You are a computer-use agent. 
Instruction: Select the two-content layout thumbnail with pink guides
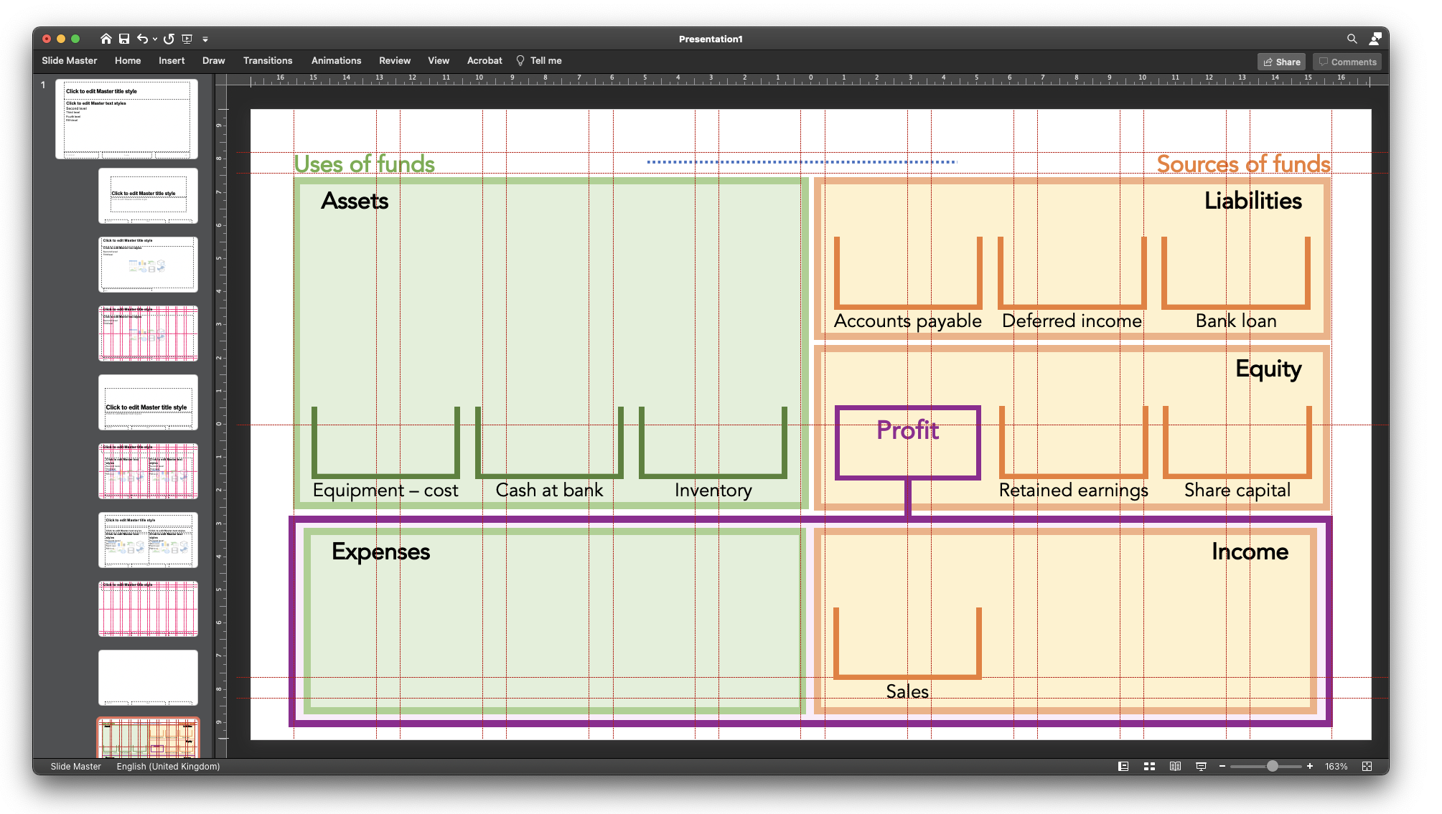click(x=148, y=471)
